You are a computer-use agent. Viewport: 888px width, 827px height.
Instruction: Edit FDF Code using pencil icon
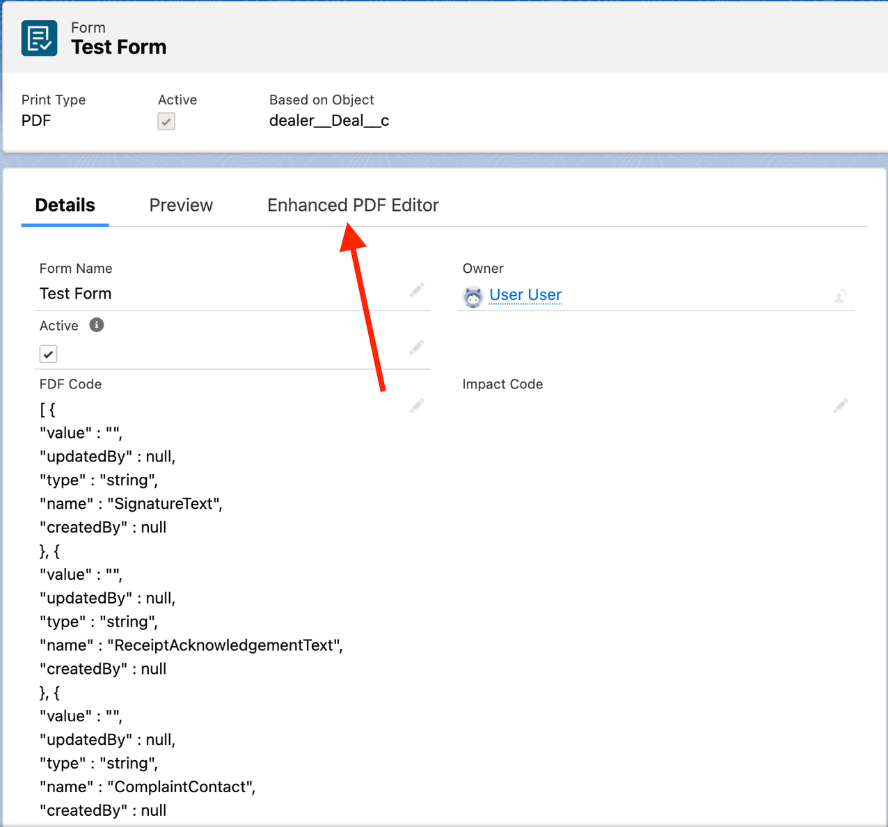pyautogui.click(x=417, y=406)
